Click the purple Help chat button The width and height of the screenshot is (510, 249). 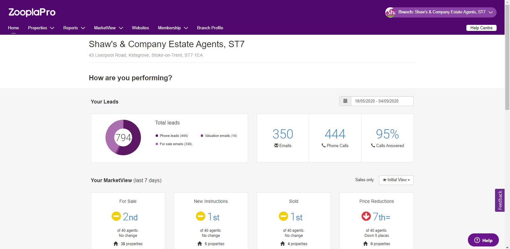coord(483,240)
